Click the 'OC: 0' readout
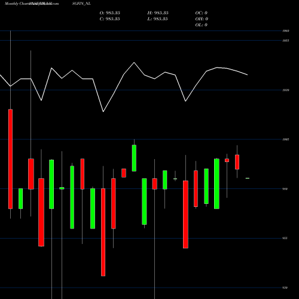This screenshot has height=299, width=299. [x=201, y=13]
